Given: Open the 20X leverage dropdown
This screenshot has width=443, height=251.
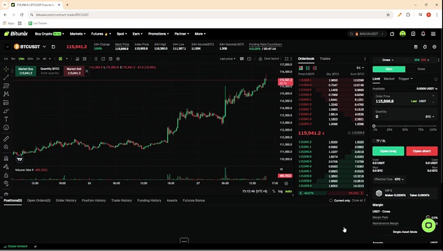Looking at the screenshot, I should pos(422,60).
